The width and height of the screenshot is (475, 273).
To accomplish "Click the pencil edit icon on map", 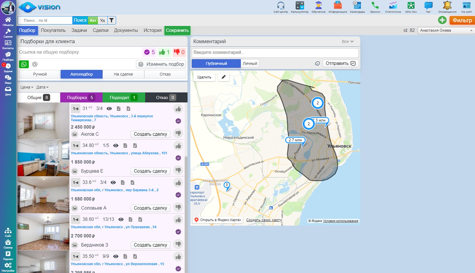I will 223,77.
